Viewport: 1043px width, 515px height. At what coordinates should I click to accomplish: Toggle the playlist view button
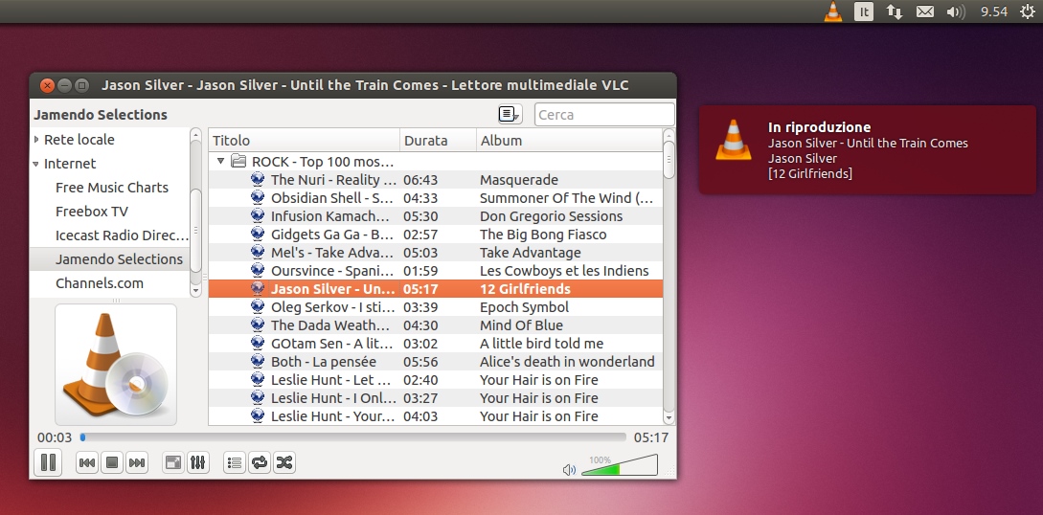coord(234,462)
